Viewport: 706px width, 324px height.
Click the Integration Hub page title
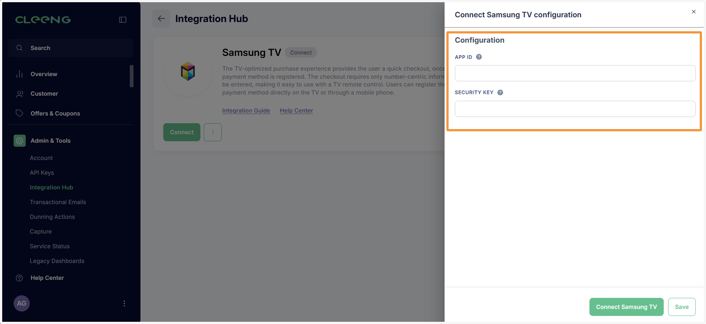pyautogui.click(x=211, y=19)
